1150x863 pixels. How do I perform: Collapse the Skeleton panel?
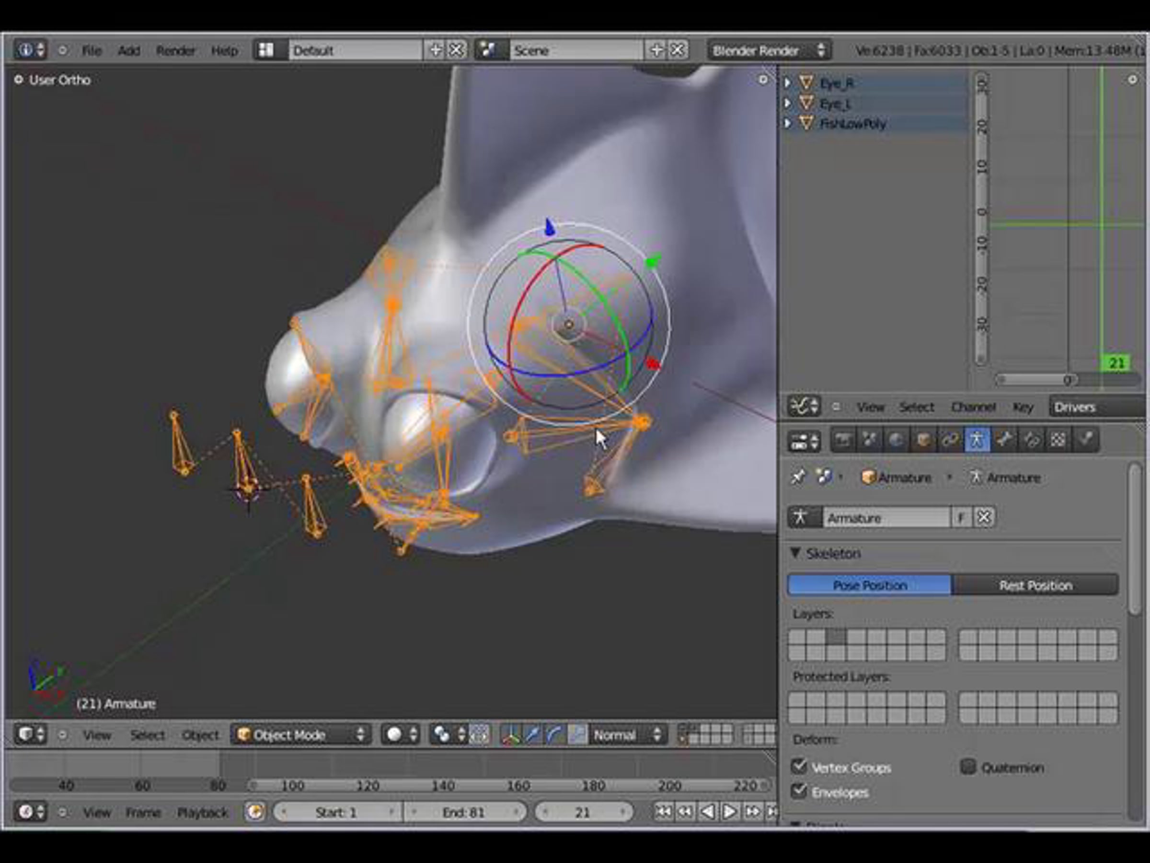[x=795, y=553]
